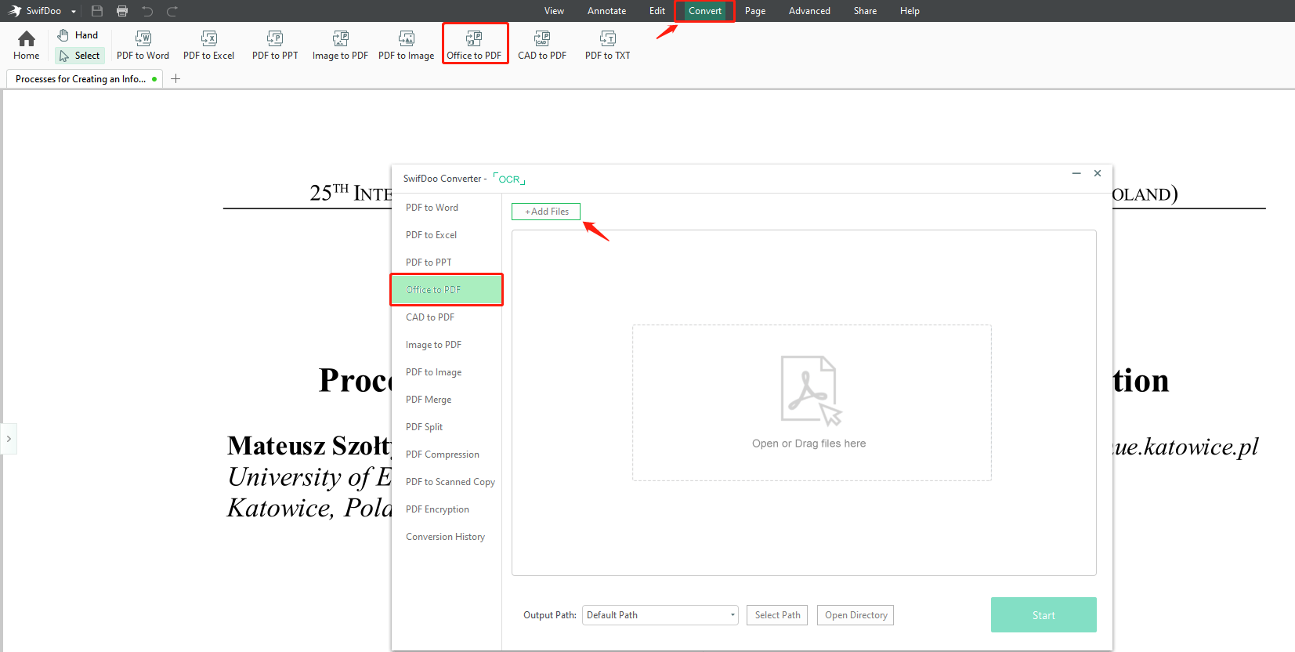Click the PDF file icon in drop zone

click(x=811, y=390)
